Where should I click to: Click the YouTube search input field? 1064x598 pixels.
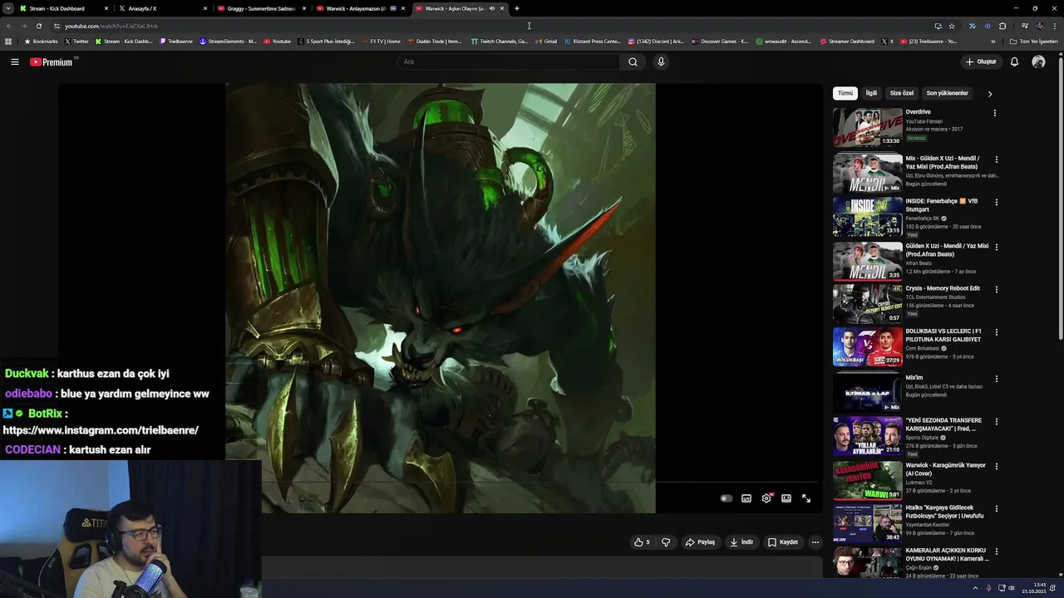pyautogui.click(x=509, y=61)
